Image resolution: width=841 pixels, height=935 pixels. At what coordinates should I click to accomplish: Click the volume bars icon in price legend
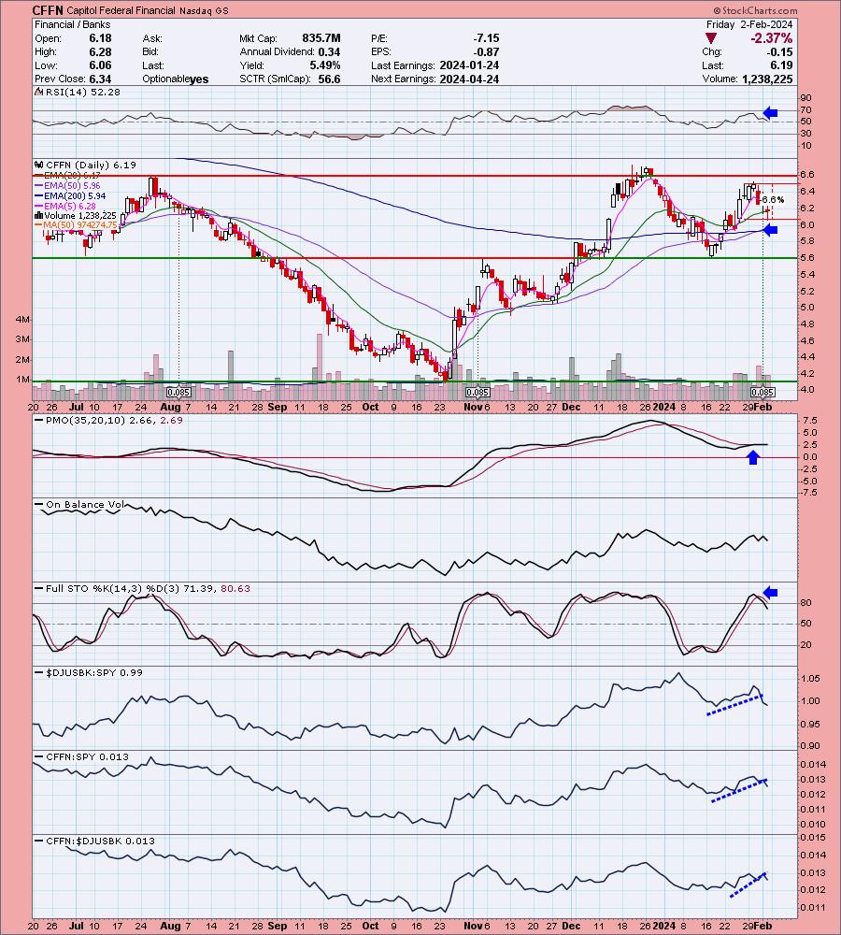[38, 215]
